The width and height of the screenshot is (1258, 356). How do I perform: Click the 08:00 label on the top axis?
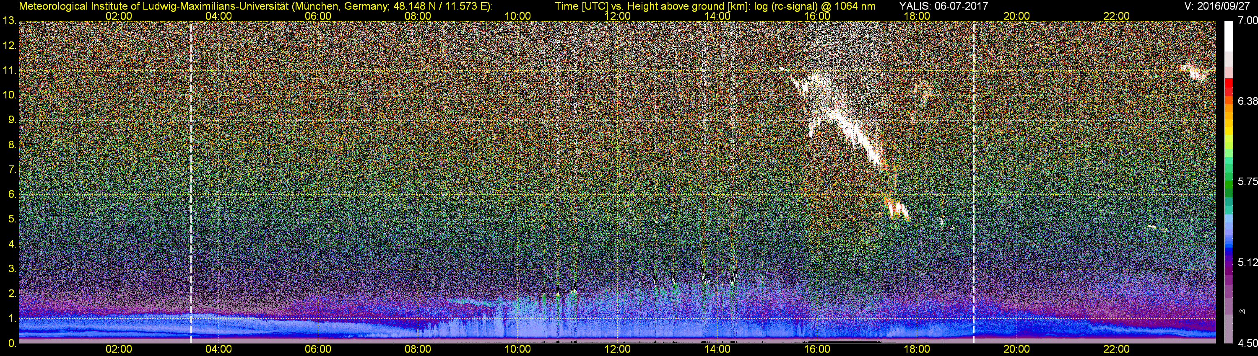(418, 16)
